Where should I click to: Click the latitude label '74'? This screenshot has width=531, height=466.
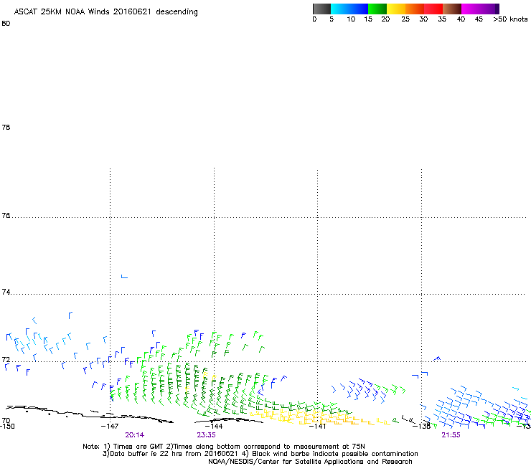click(6, 292)
